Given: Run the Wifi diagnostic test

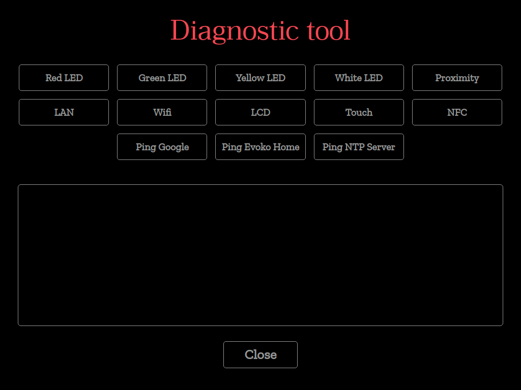Looking at the screenshot, I should tap(162, 112).
